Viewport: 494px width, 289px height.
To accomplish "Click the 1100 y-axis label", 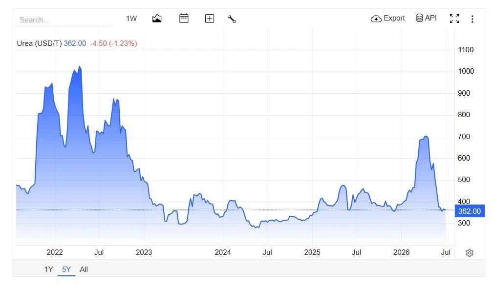I will [x=466, y=50].
